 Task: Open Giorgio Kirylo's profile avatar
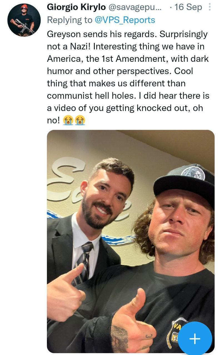pos(24,20)
